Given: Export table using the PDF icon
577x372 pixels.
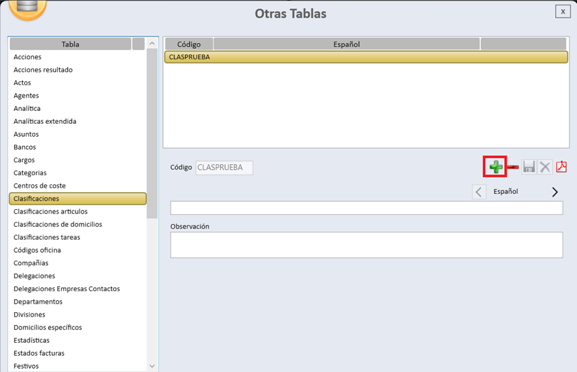Looking at the screenshot, I should coord(561,167).
